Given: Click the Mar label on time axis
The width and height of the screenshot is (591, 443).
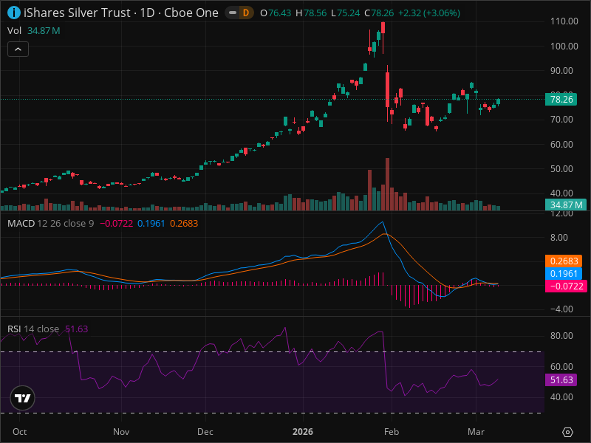Looking at the screenshot, I should coord(476,432).
